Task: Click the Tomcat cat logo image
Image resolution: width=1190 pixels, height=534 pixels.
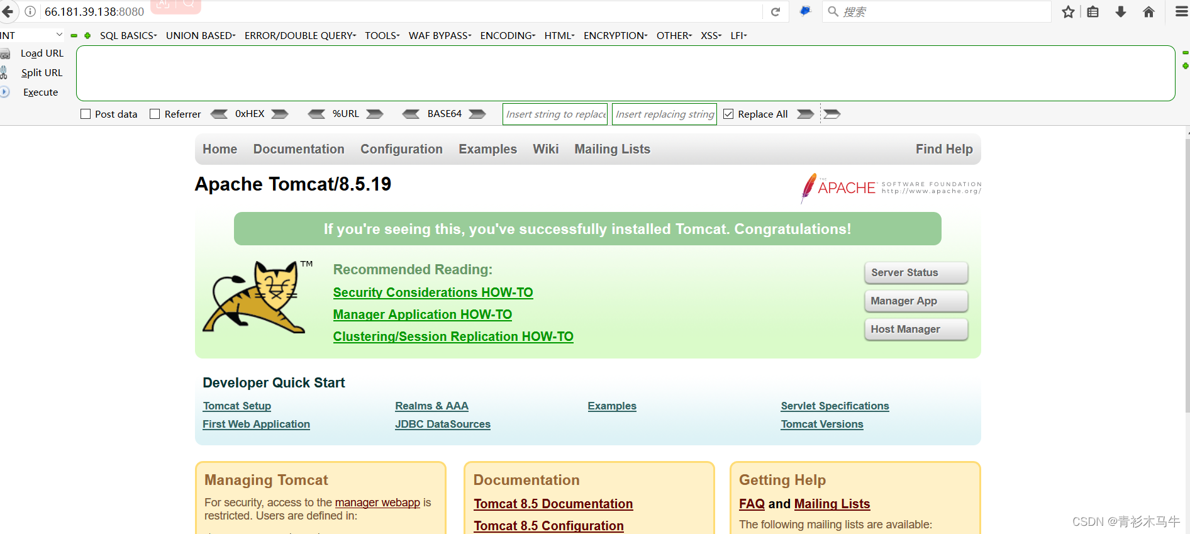Action: [257, 296]
